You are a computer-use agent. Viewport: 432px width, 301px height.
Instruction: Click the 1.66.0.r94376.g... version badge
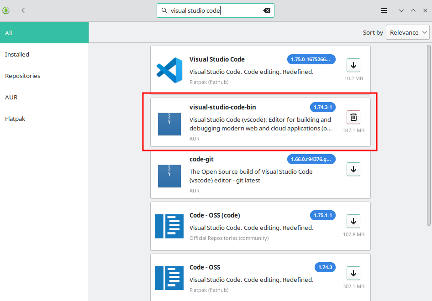(311, 159)
